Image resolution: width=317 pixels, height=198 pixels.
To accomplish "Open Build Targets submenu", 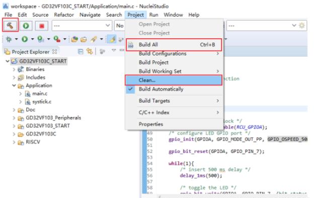I will coord(174,101).
